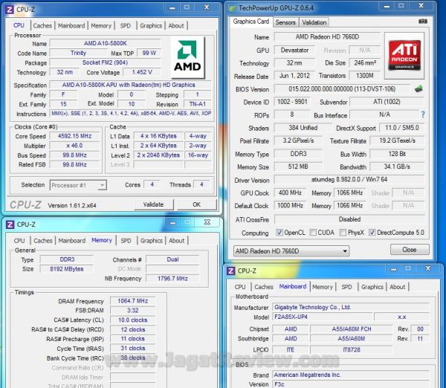This screenshot has width=446, height=388.
Task: Click the Validate button in CPU-Z
Action: (153, 204)
